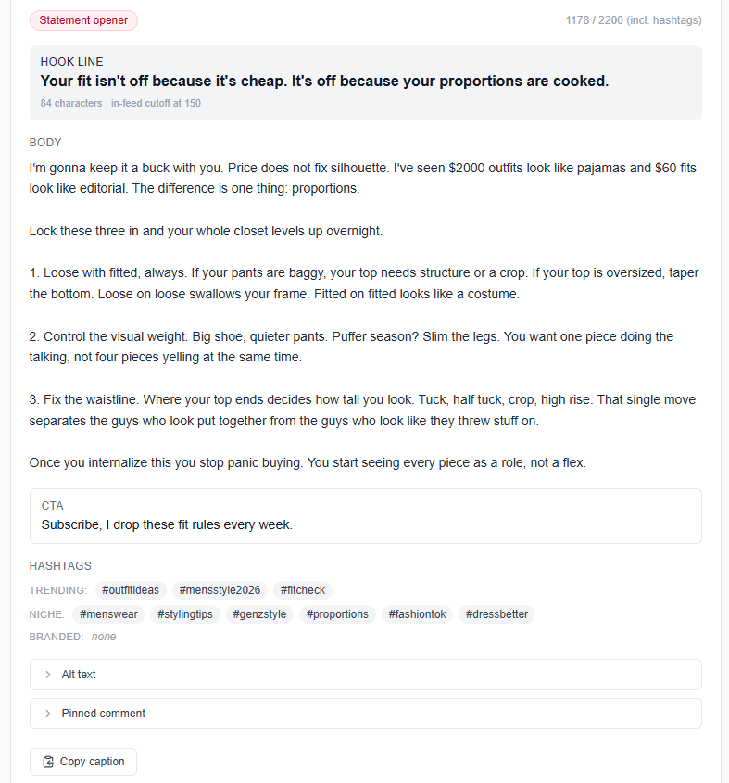Expand the Alt text chevron
Screen dimensions: 729x783
tap(48, 675)
